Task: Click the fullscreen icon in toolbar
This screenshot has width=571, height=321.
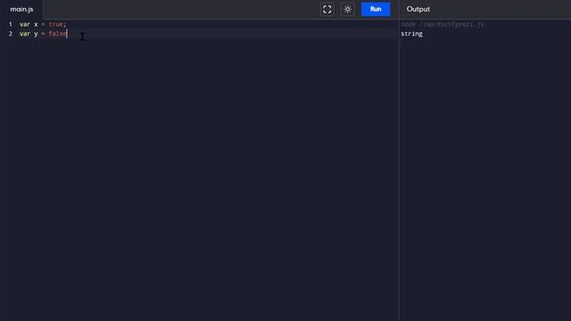Action: coord(327,9)
